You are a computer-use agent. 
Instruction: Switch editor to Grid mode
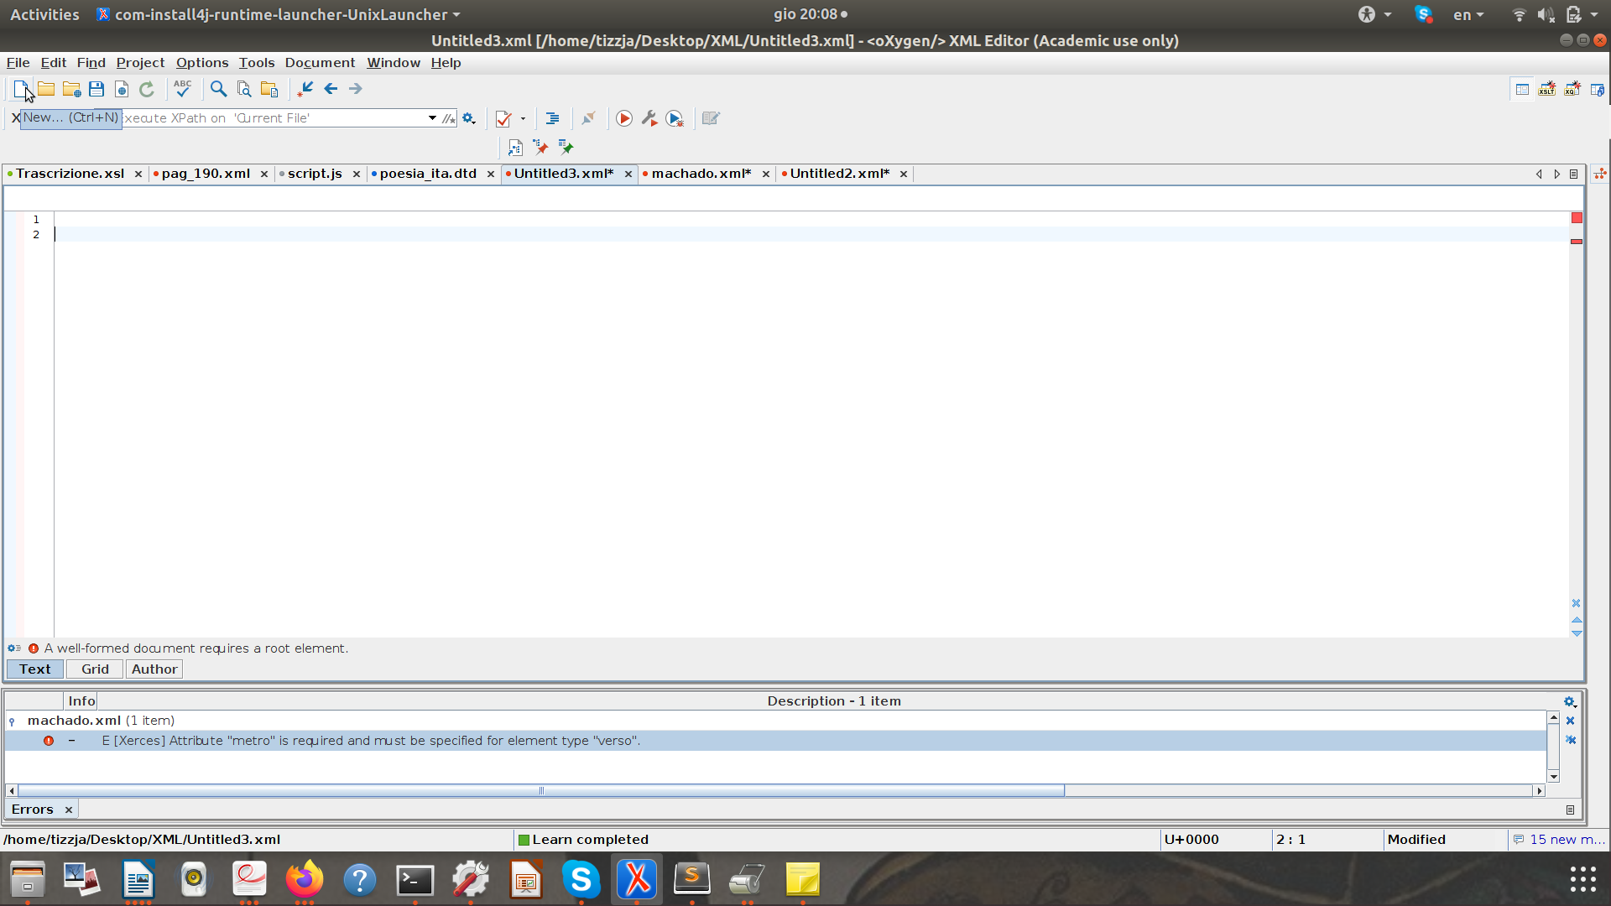pyautogui.click(x=95, y=669)
